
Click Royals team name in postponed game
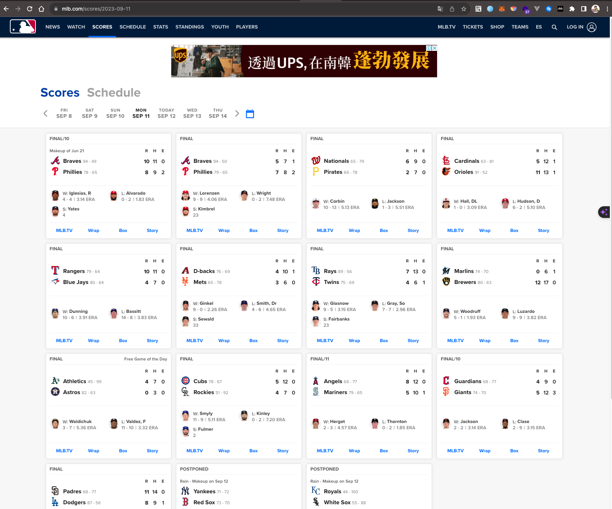[332, 491]
